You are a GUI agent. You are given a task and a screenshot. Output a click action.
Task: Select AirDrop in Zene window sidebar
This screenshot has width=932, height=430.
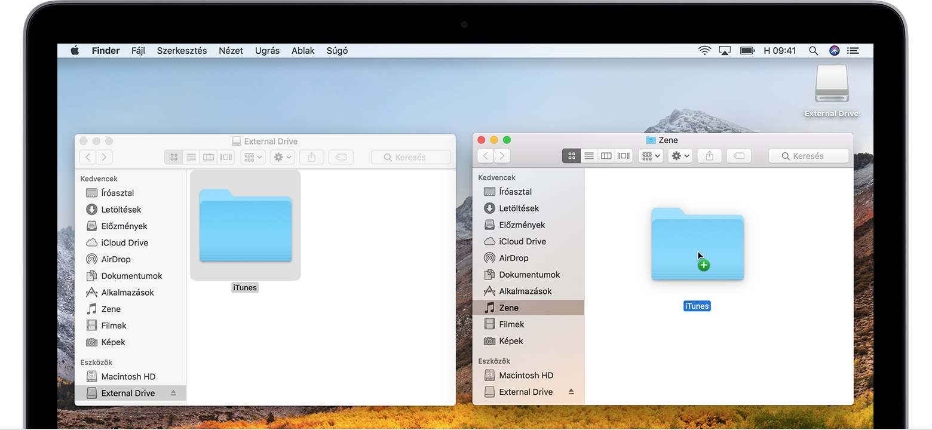coord(514,258)
